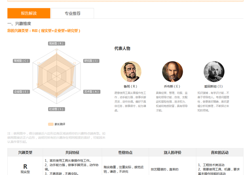This screenshot has width=250, height=175.
Task: Click the 常规型 (C) radar label
Action: click(x=21, y=61)
